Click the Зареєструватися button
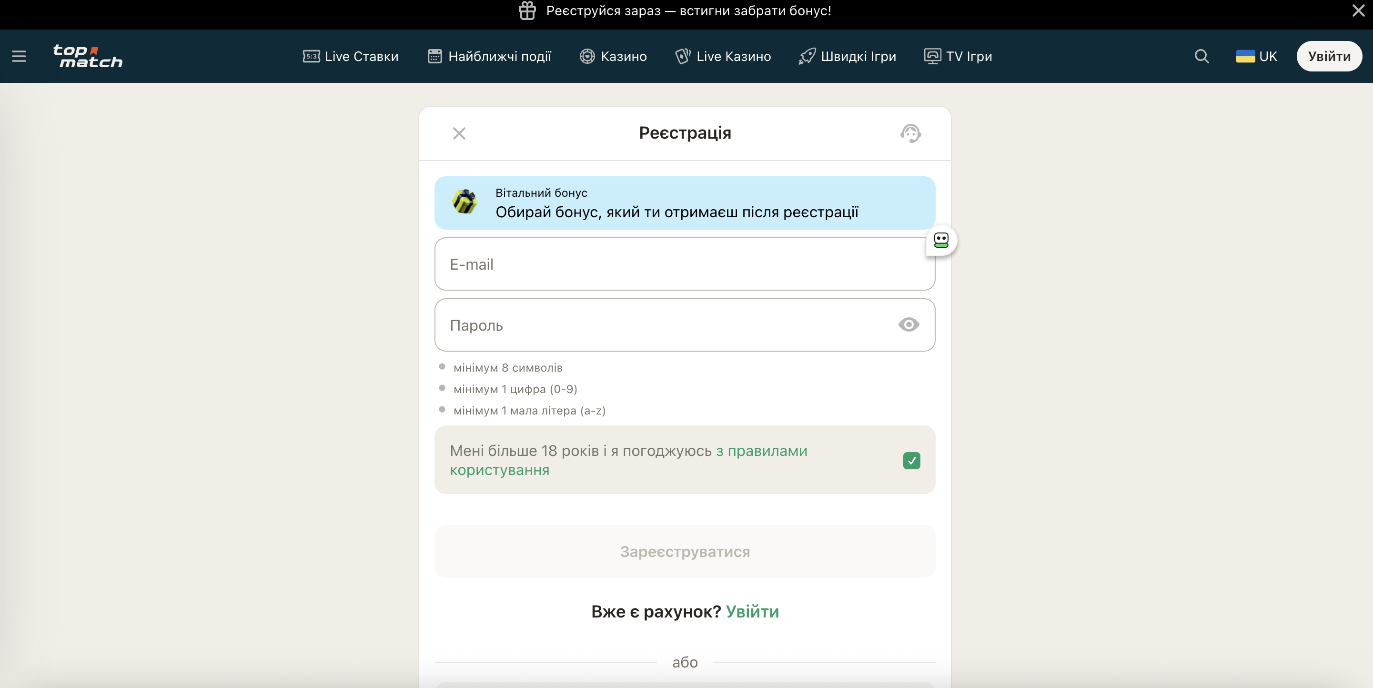 tap(685, 552)
